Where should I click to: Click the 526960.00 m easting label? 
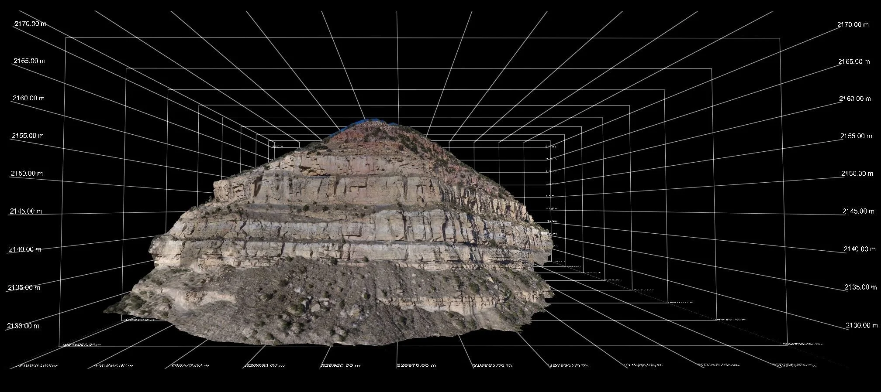[341, 365]
